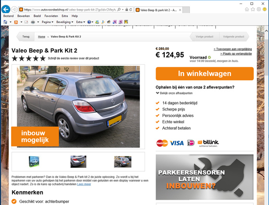This screenshot has height=205, width=269.
Task: Open the Help icon dropdown arrow
Action: (x=92, y=22)
